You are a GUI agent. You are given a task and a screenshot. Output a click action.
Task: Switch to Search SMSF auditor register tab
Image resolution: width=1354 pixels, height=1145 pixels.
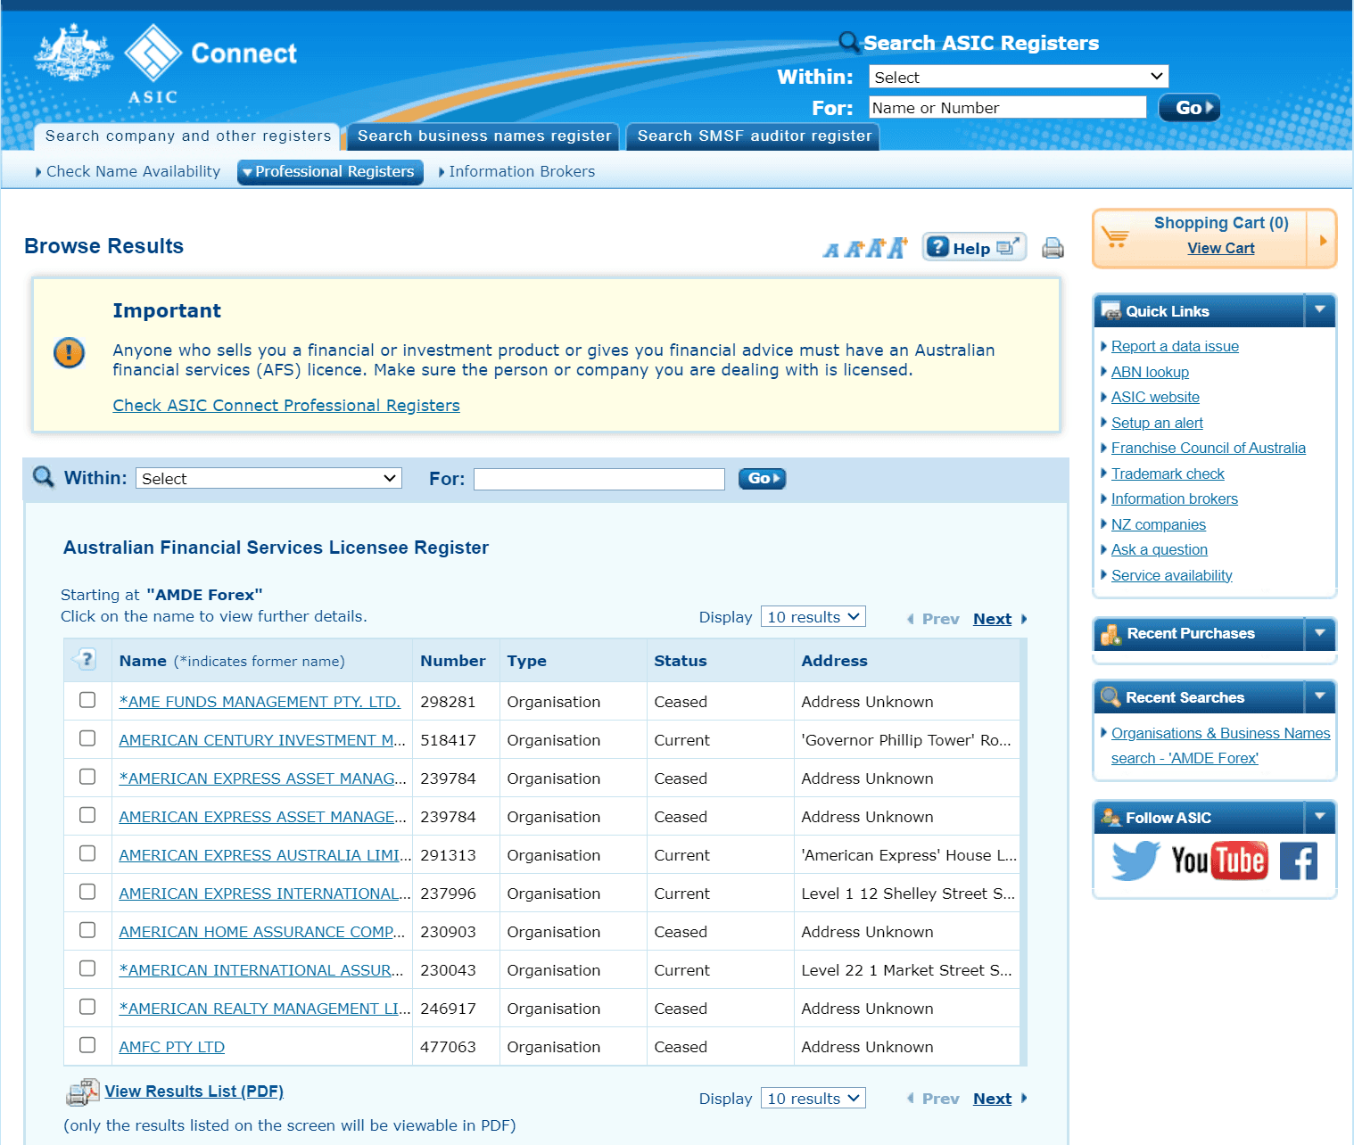(x=755, y=136)
